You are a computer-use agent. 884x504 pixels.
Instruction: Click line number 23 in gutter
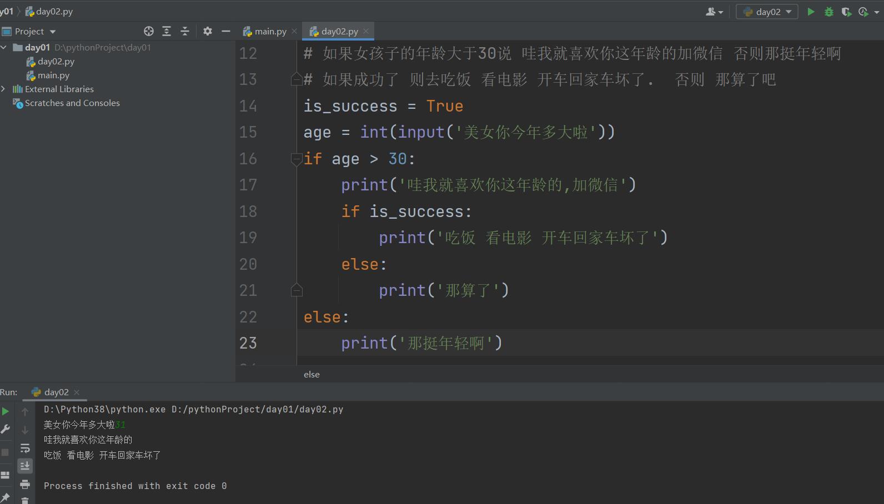click(248, 343)
